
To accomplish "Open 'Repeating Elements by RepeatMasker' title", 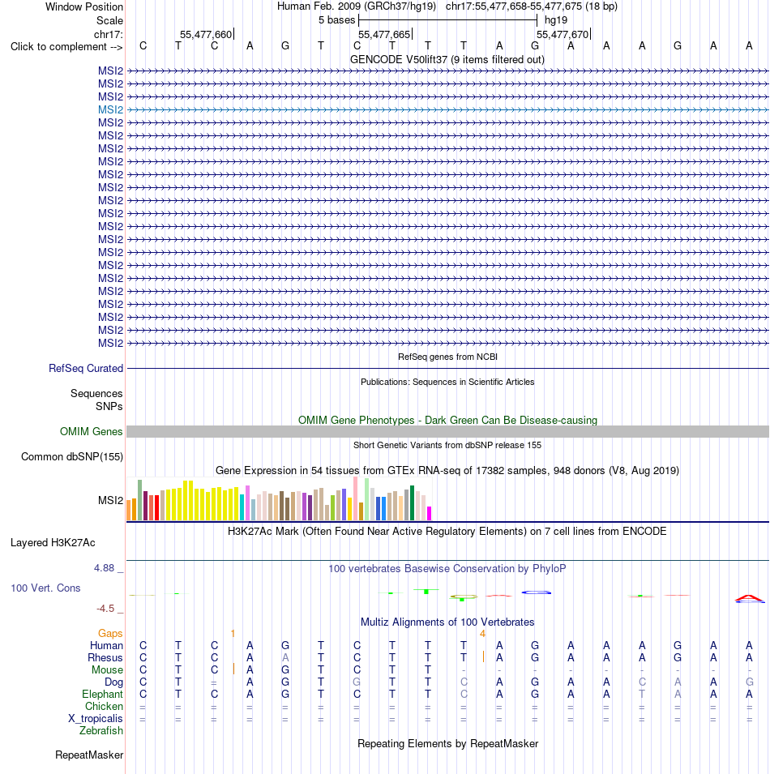I will [447, 744].
